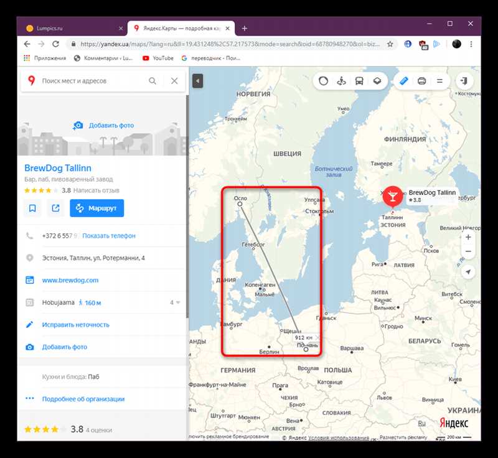The width and height of the screenshot is (498, 458).
Task: Bookmark this page with the star
Action: coord(390,44)
